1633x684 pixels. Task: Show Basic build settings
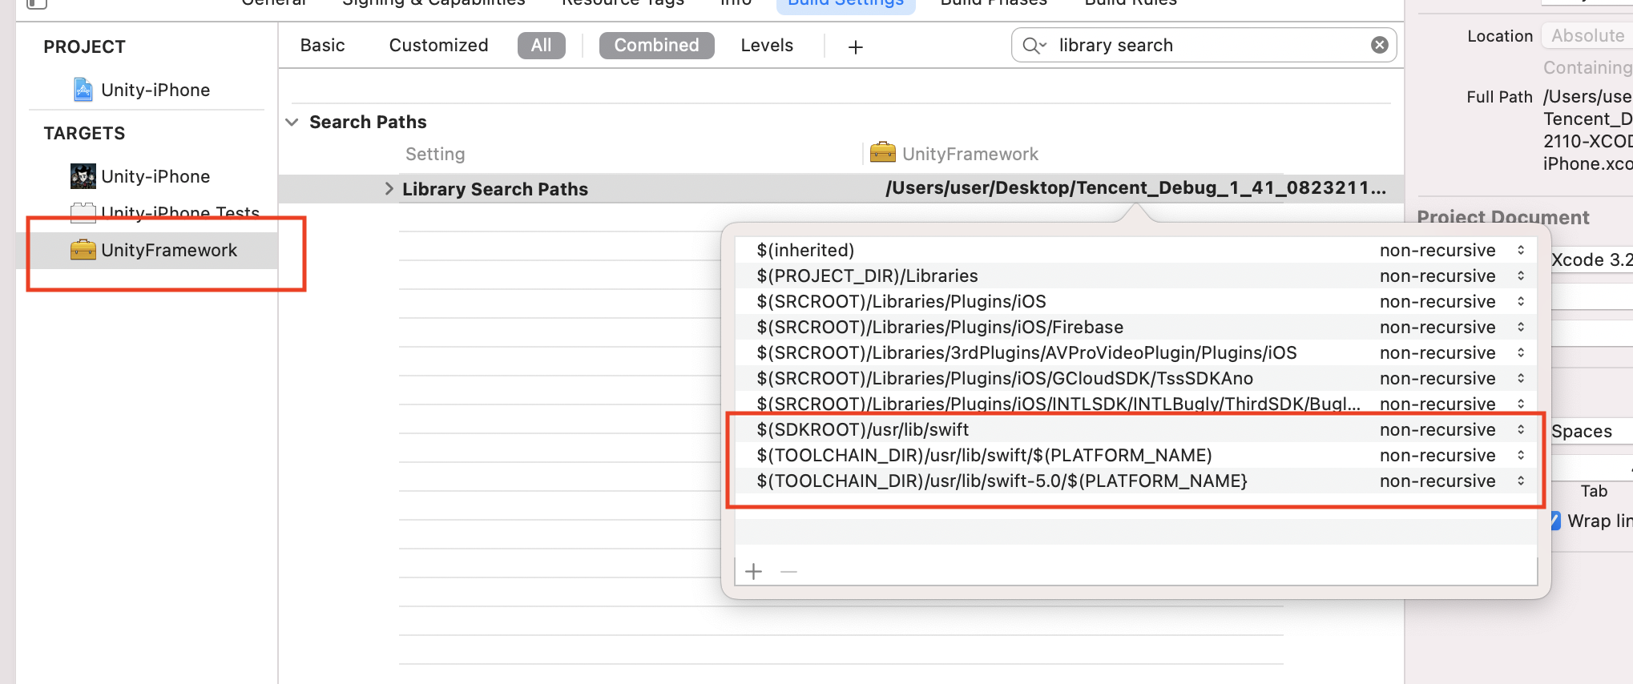pos(322,46)
